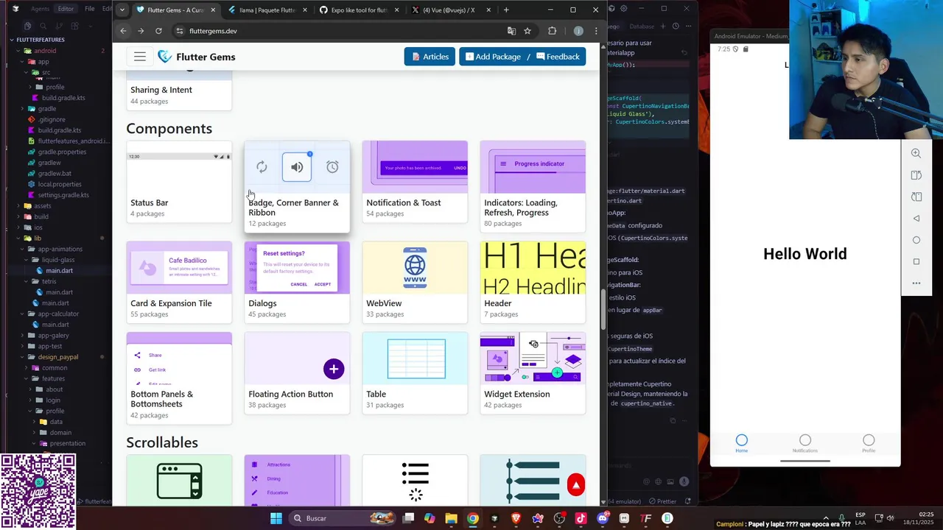
Task: Open the Table category card
Action: point(415,373)
